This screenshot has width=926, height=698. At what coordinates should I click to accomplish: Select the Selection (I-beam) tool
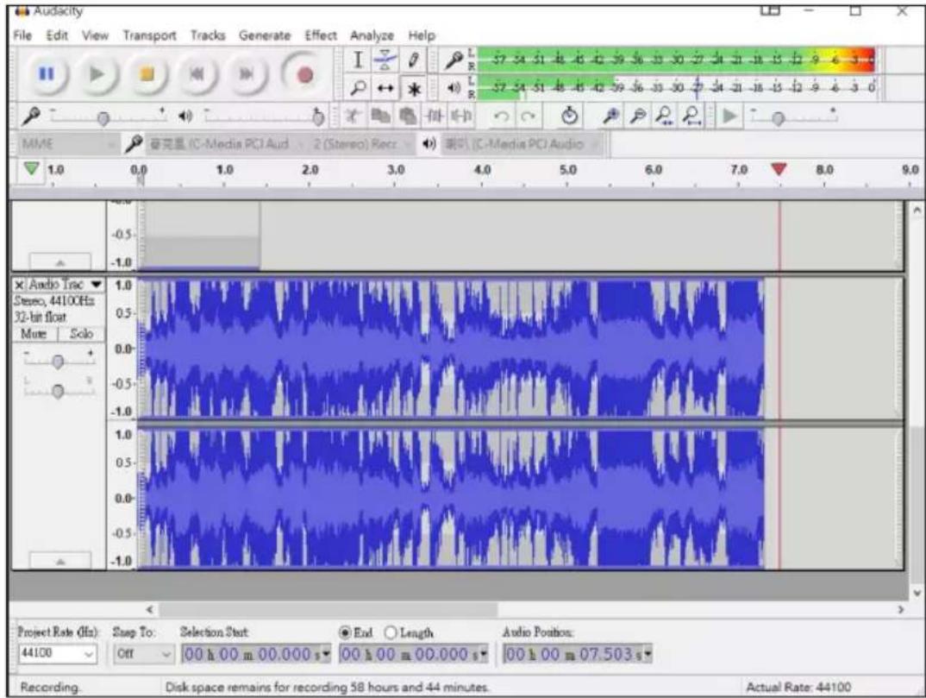pyautogui.click(x=357, y=60)
